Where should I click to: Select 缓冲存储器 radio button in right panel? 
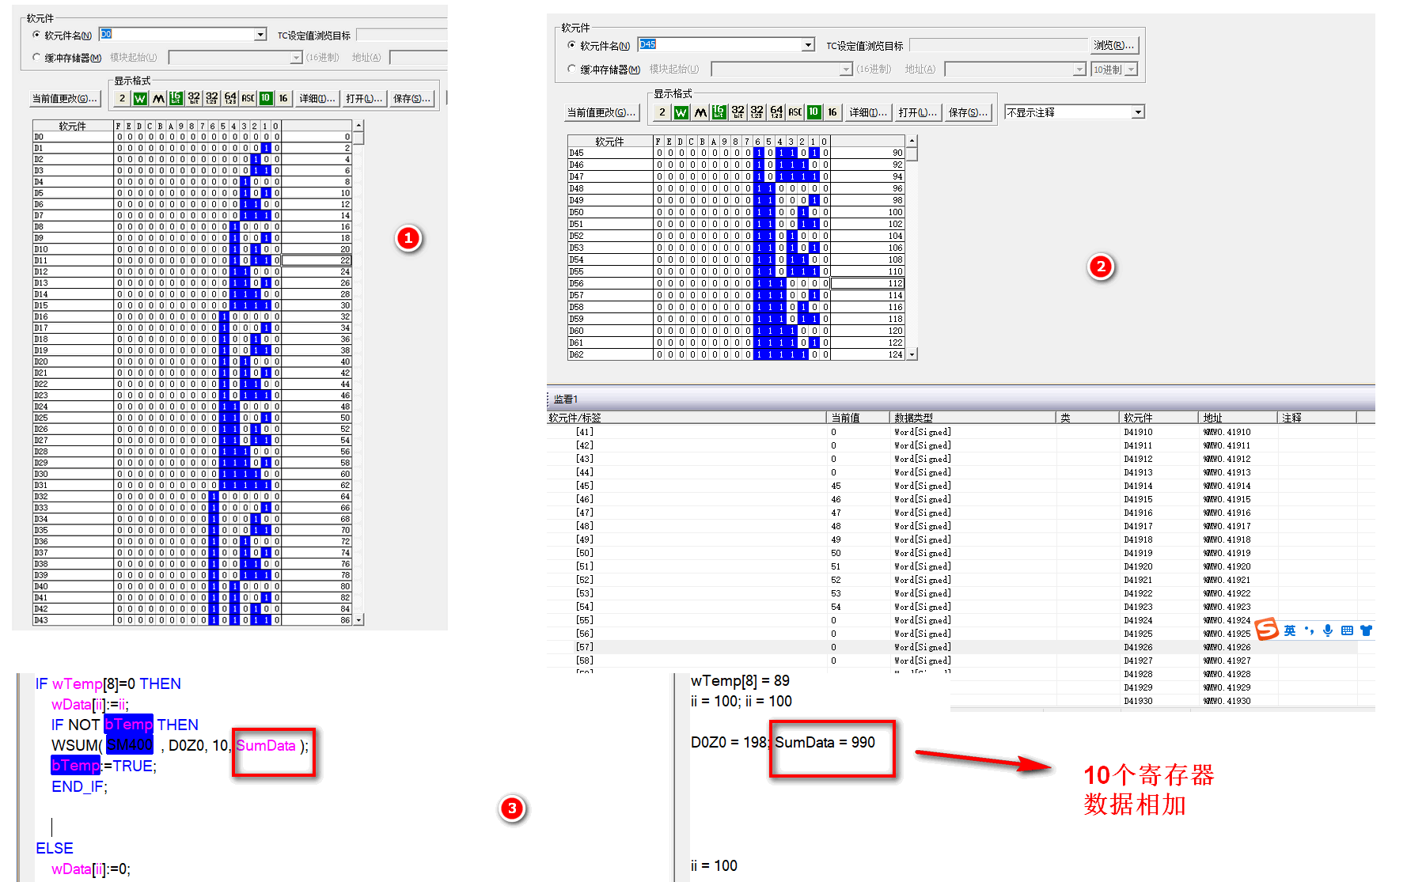coord(572,70)
